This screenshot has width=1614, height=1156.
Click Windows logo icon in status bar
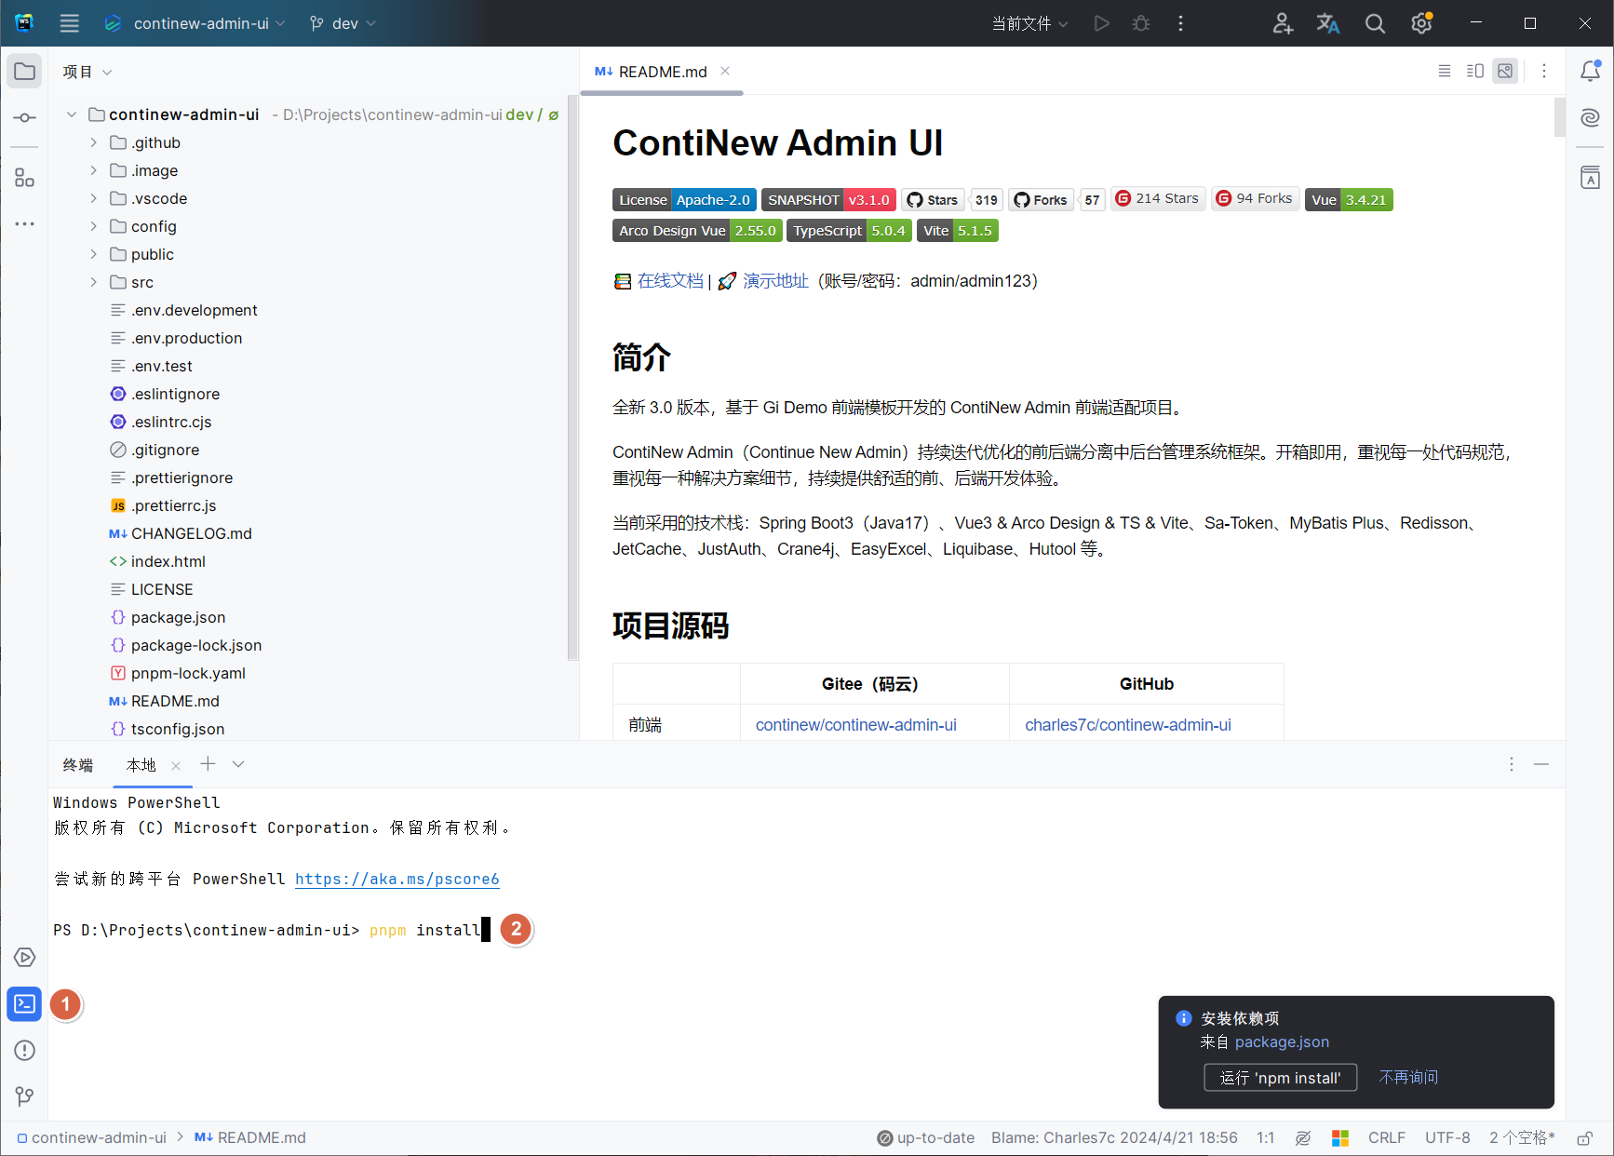(1340, 1137)
